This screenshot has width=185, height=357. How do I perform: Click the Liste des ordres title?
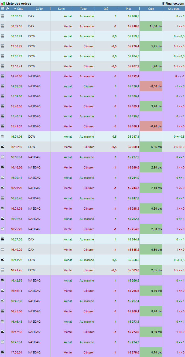pos(19,4)
